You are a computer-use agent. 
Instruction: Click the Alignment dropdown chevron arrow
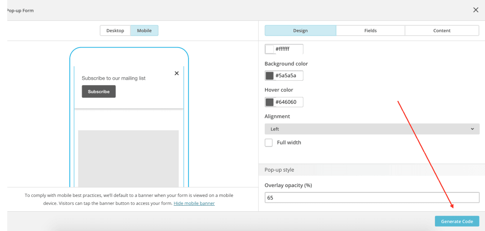click(x=472, y=129)
